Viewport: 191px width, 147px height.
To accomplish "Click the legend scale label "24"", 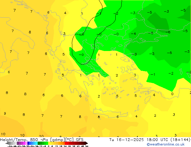I will pos(65,146).
